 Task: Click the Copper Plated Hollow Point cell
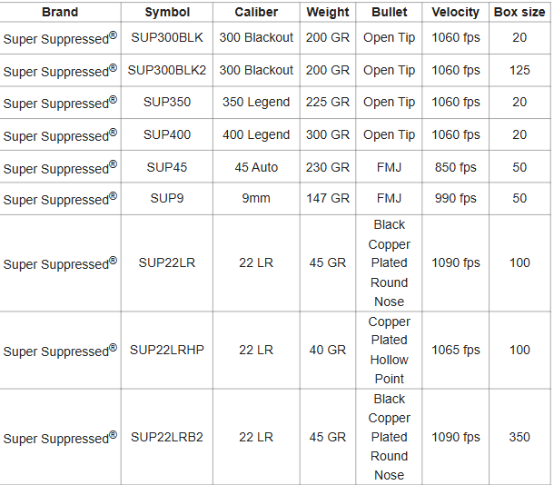coord(389,350)
